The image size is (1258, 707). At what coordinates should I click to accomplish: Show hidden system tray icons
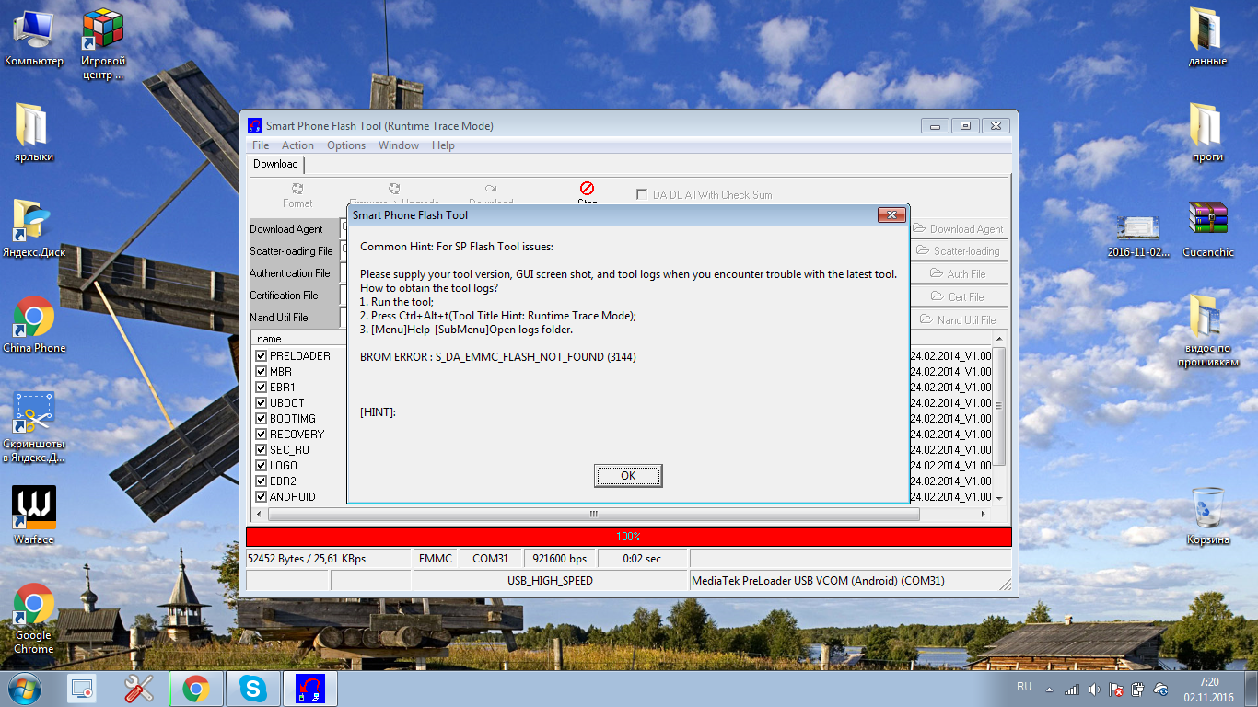tap(1049, 689)
